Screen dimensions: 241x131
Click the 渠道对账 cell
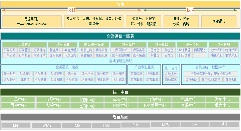(216, 55)
